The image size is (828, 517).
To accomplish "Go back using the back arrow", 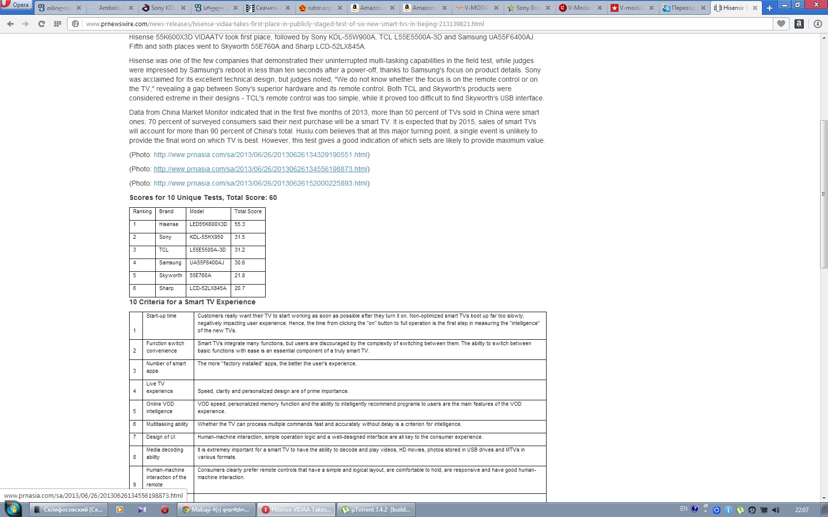I will point(10,24).
